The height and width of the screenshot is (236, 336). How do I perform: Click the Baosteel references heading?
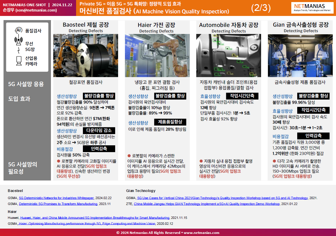15,191
